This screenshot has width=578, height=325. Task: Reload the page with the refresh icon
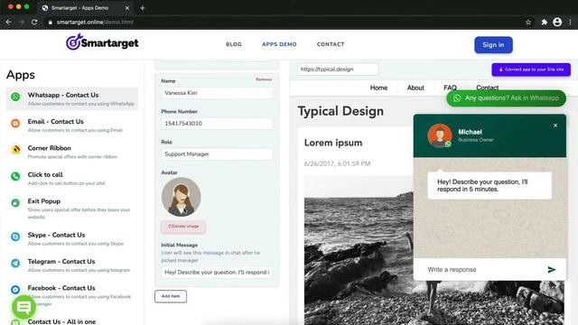pyautogui.click(x=34, y=22)
